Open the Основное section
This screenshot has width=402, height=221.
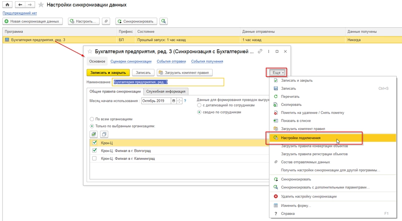coord(97,62)
